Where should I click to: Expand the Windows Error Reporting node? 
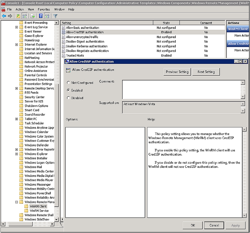tap(17, 150)
